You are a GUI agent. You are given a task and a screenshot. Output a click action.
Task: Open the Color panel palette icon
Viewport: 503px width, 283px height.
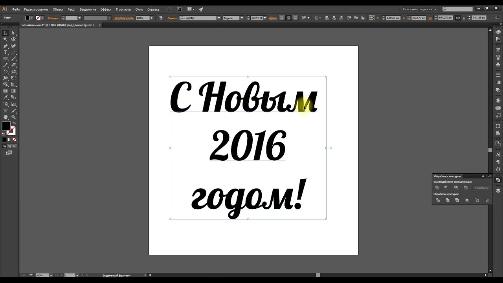pyautogui.click(x=498, y=32)
